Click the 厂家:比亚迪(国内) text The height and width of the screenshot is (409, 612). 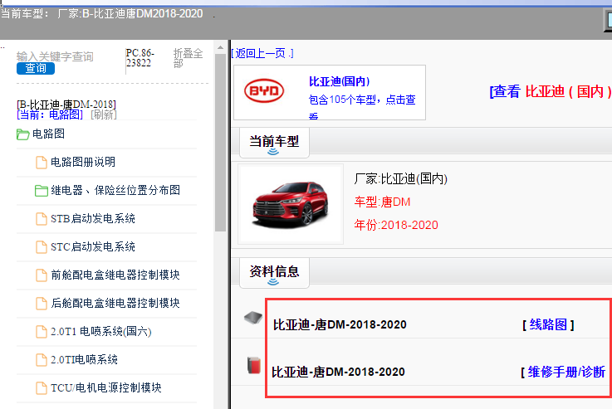point(400,179)
